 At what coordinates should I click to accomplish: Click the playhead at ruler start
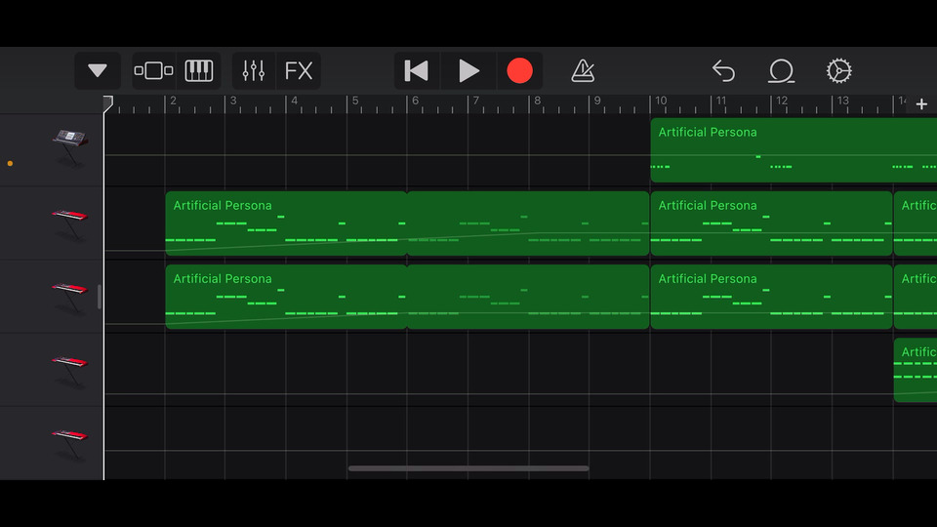point(107,103)
